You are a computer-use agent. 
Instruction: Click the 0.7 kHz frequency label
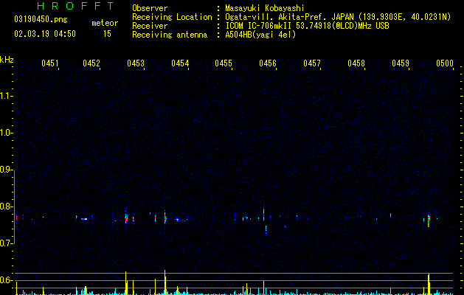[7, 243]
